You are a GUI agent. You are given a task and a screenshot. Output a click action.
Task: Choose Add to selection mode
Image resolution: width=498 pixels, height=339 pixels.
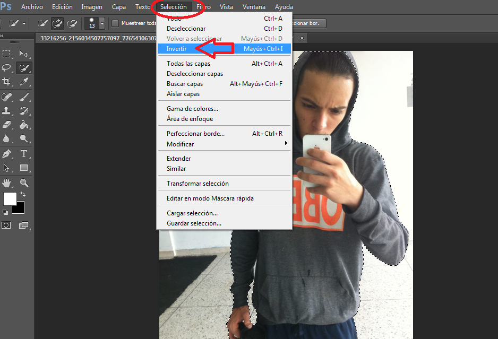pyautogui.click(x=57, y=23)
